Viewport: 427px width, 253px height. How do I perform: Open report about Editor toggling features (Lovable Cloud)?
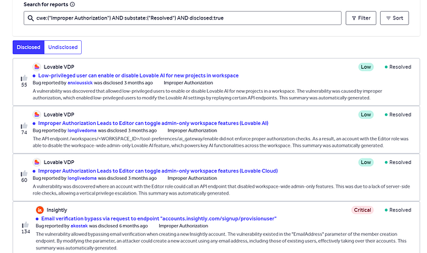[x=158, y=171]
